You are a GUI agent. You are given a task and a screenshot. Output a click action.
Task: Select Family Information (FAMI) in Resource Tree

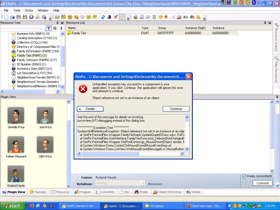click(x=35, y=51)
